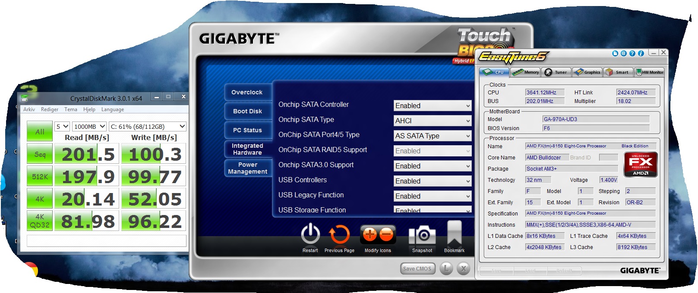Click the EasyTune6 info icon
This screenshot has width=698, height=293.
(641, 53)
